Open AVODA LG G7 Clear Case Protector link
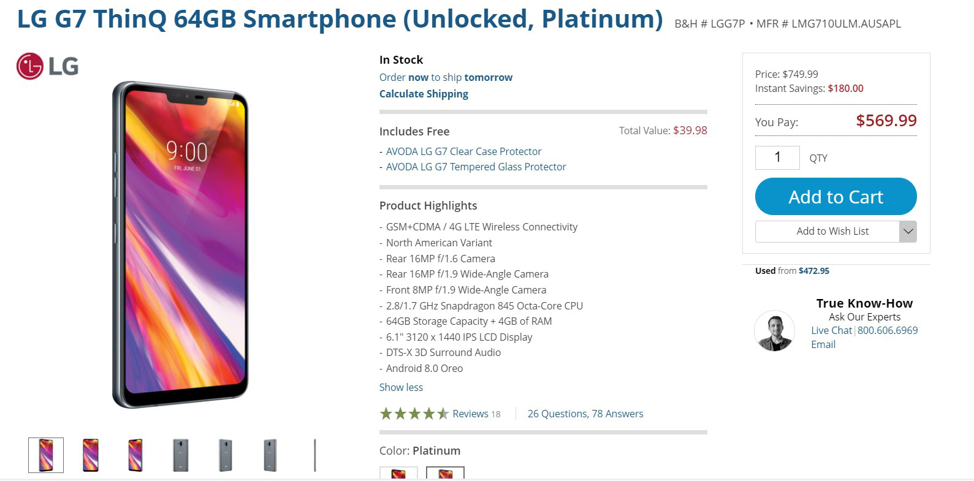The width and height of the screenshot is (974, 481). [x=463, y=151]
